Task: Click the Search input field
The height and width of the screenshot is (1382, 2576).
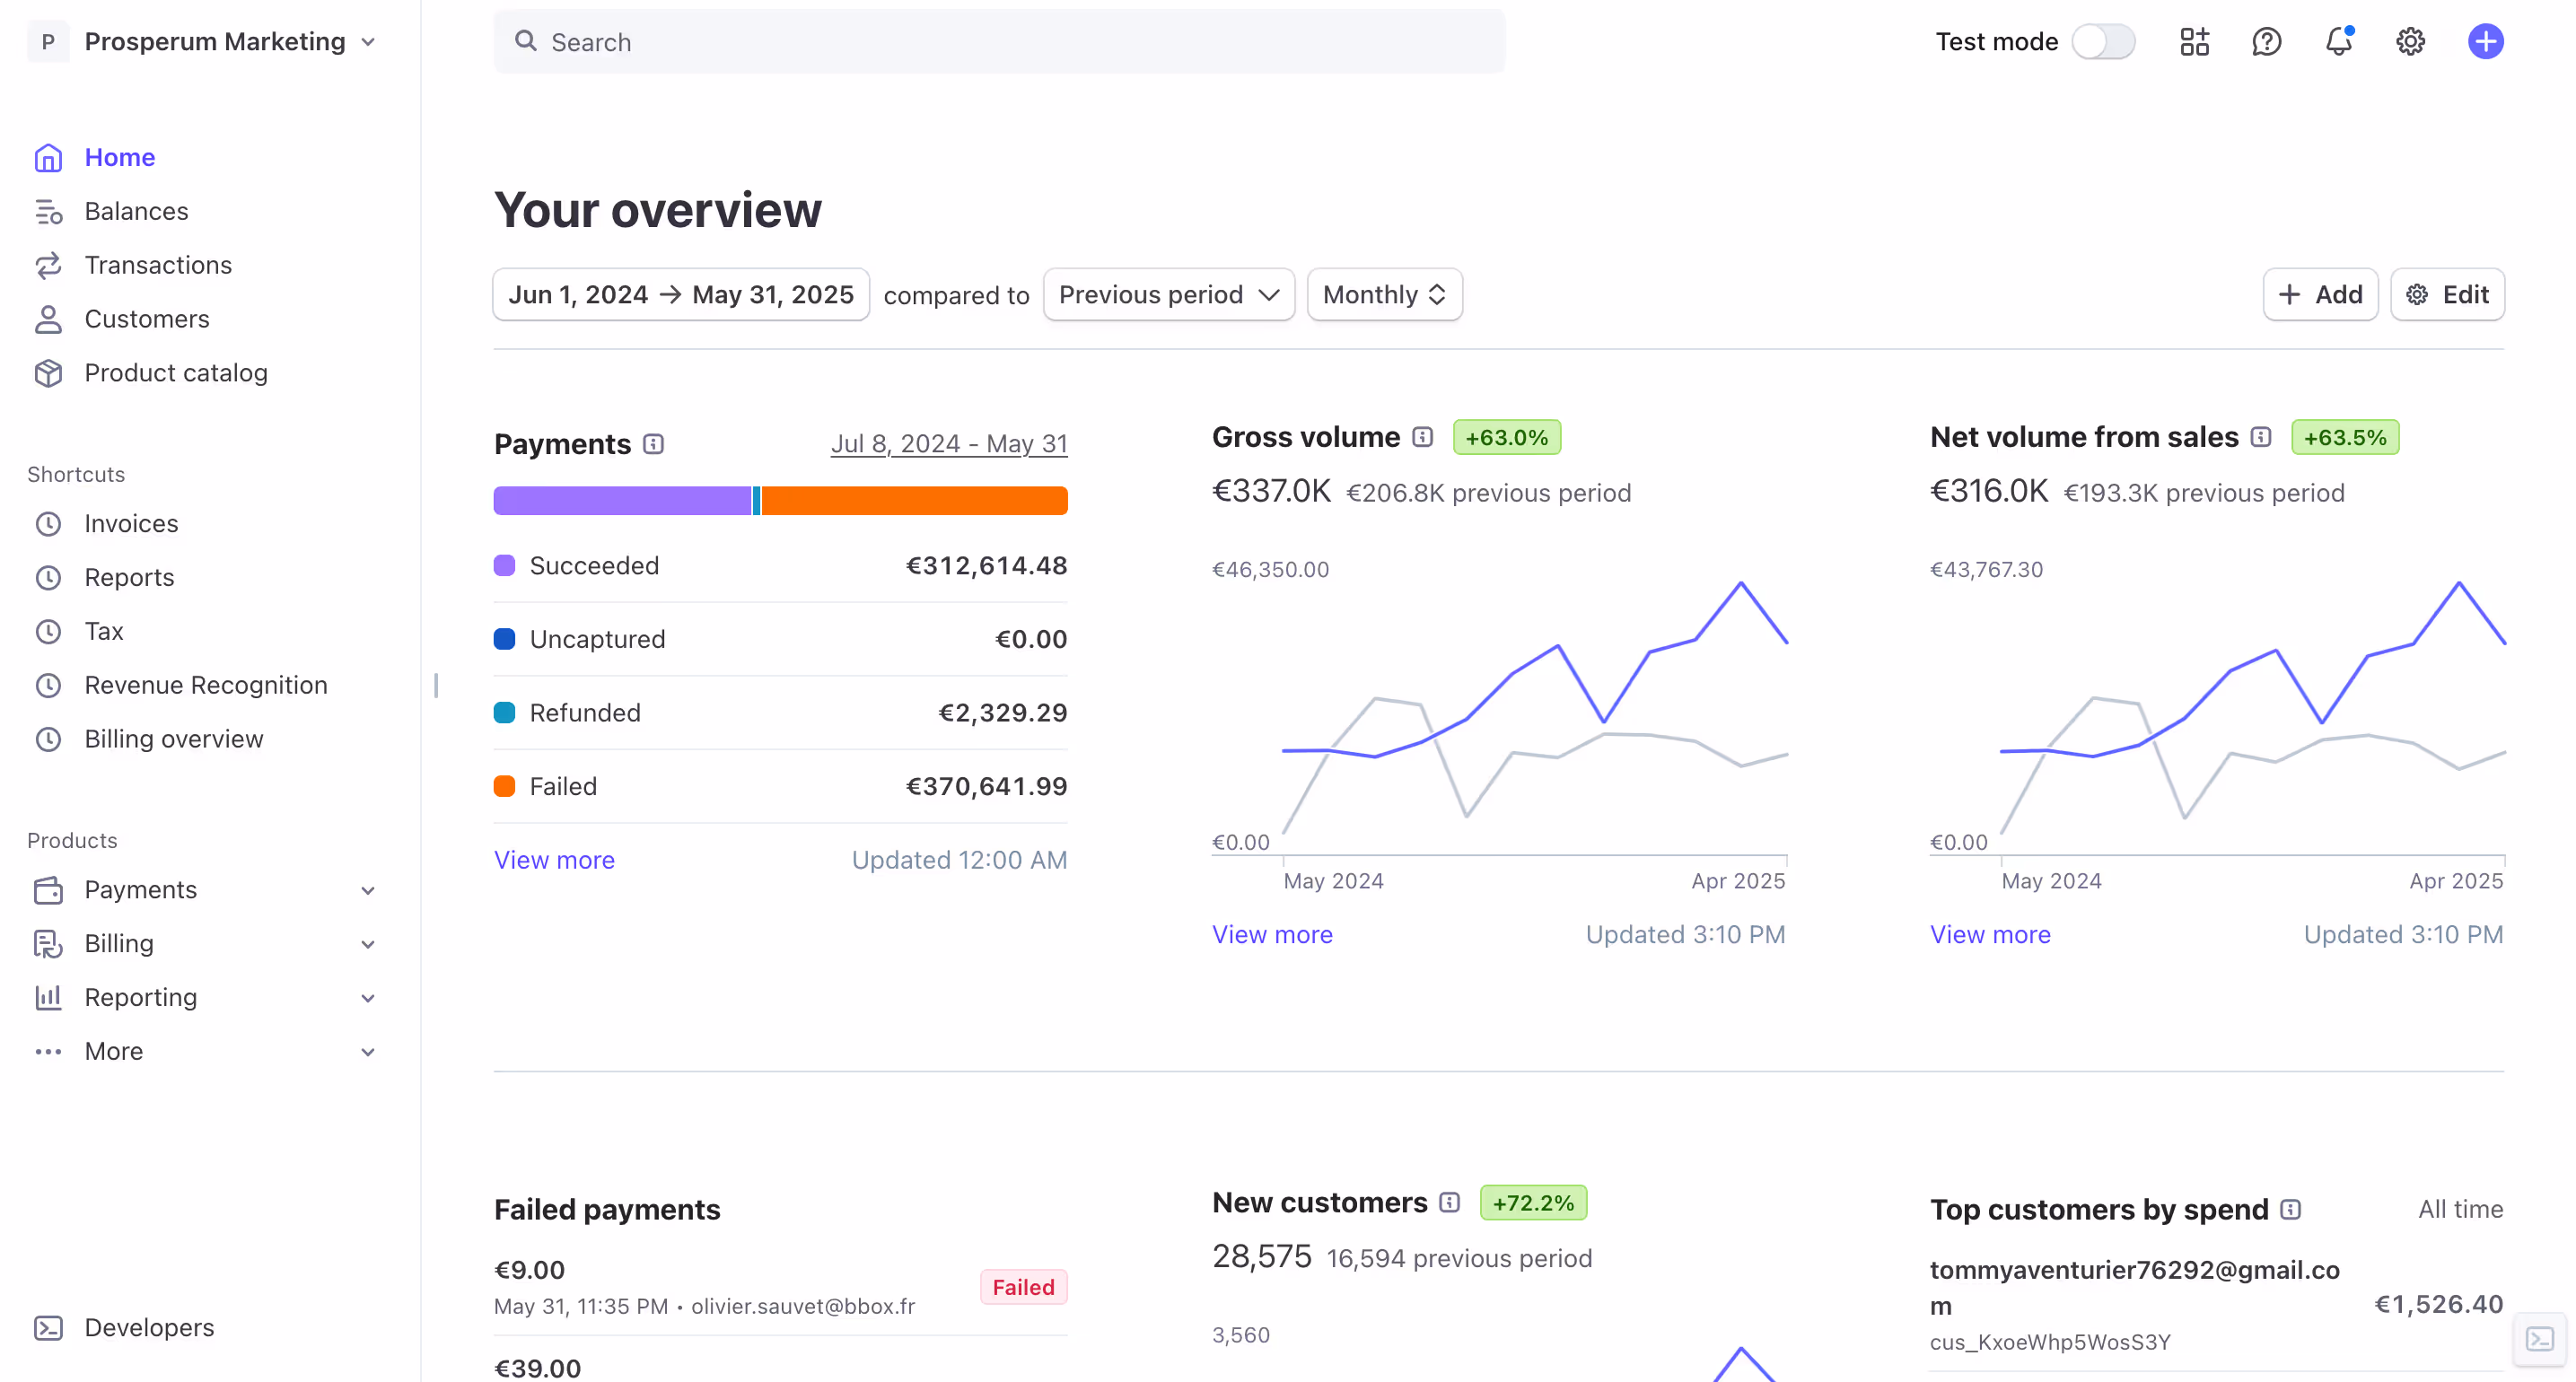Action: point(998,42)
